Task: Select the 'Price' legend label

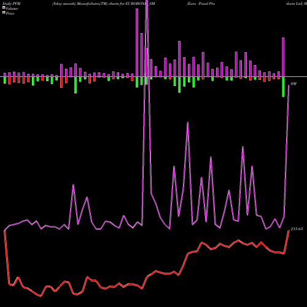Action: (x=10, y=14)
